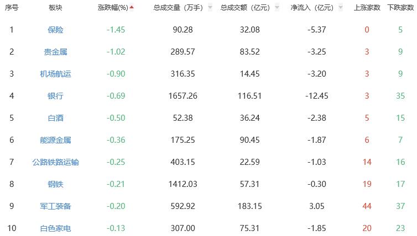
Task: Open the 公路铁路运输 sector link
Action: [55, 162]
